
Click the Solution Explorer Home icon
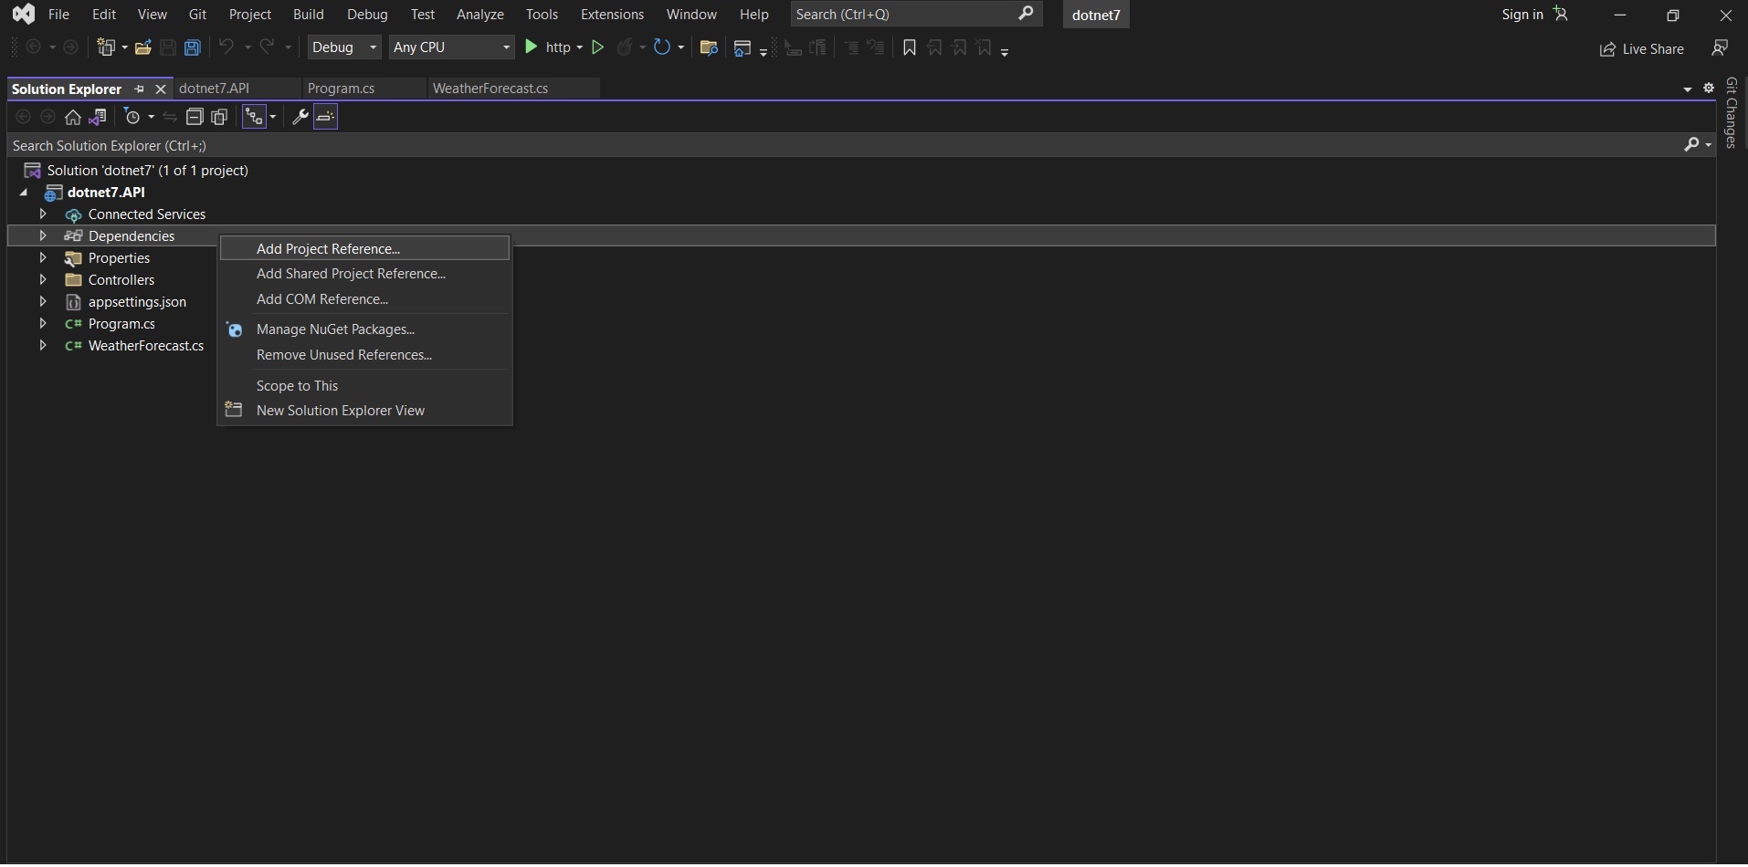tap(73, 117)
